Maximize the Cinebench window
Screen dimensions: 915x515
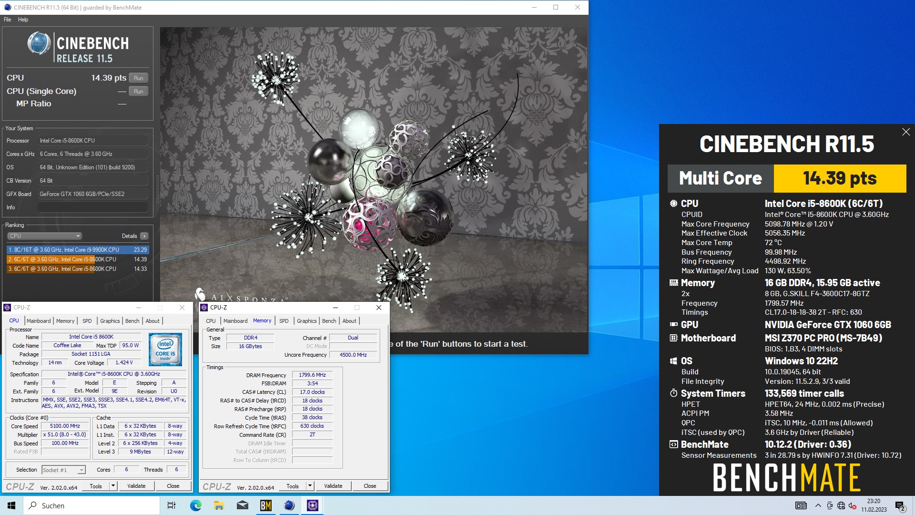point(556,7)
